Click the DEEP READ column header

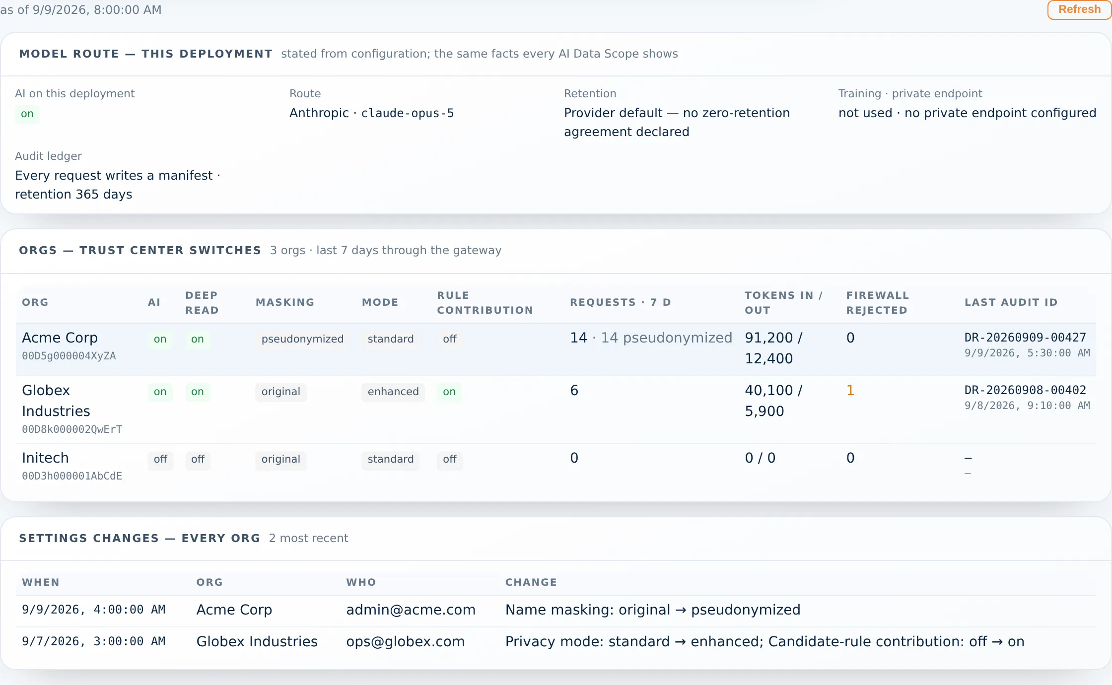coord(202,303)
